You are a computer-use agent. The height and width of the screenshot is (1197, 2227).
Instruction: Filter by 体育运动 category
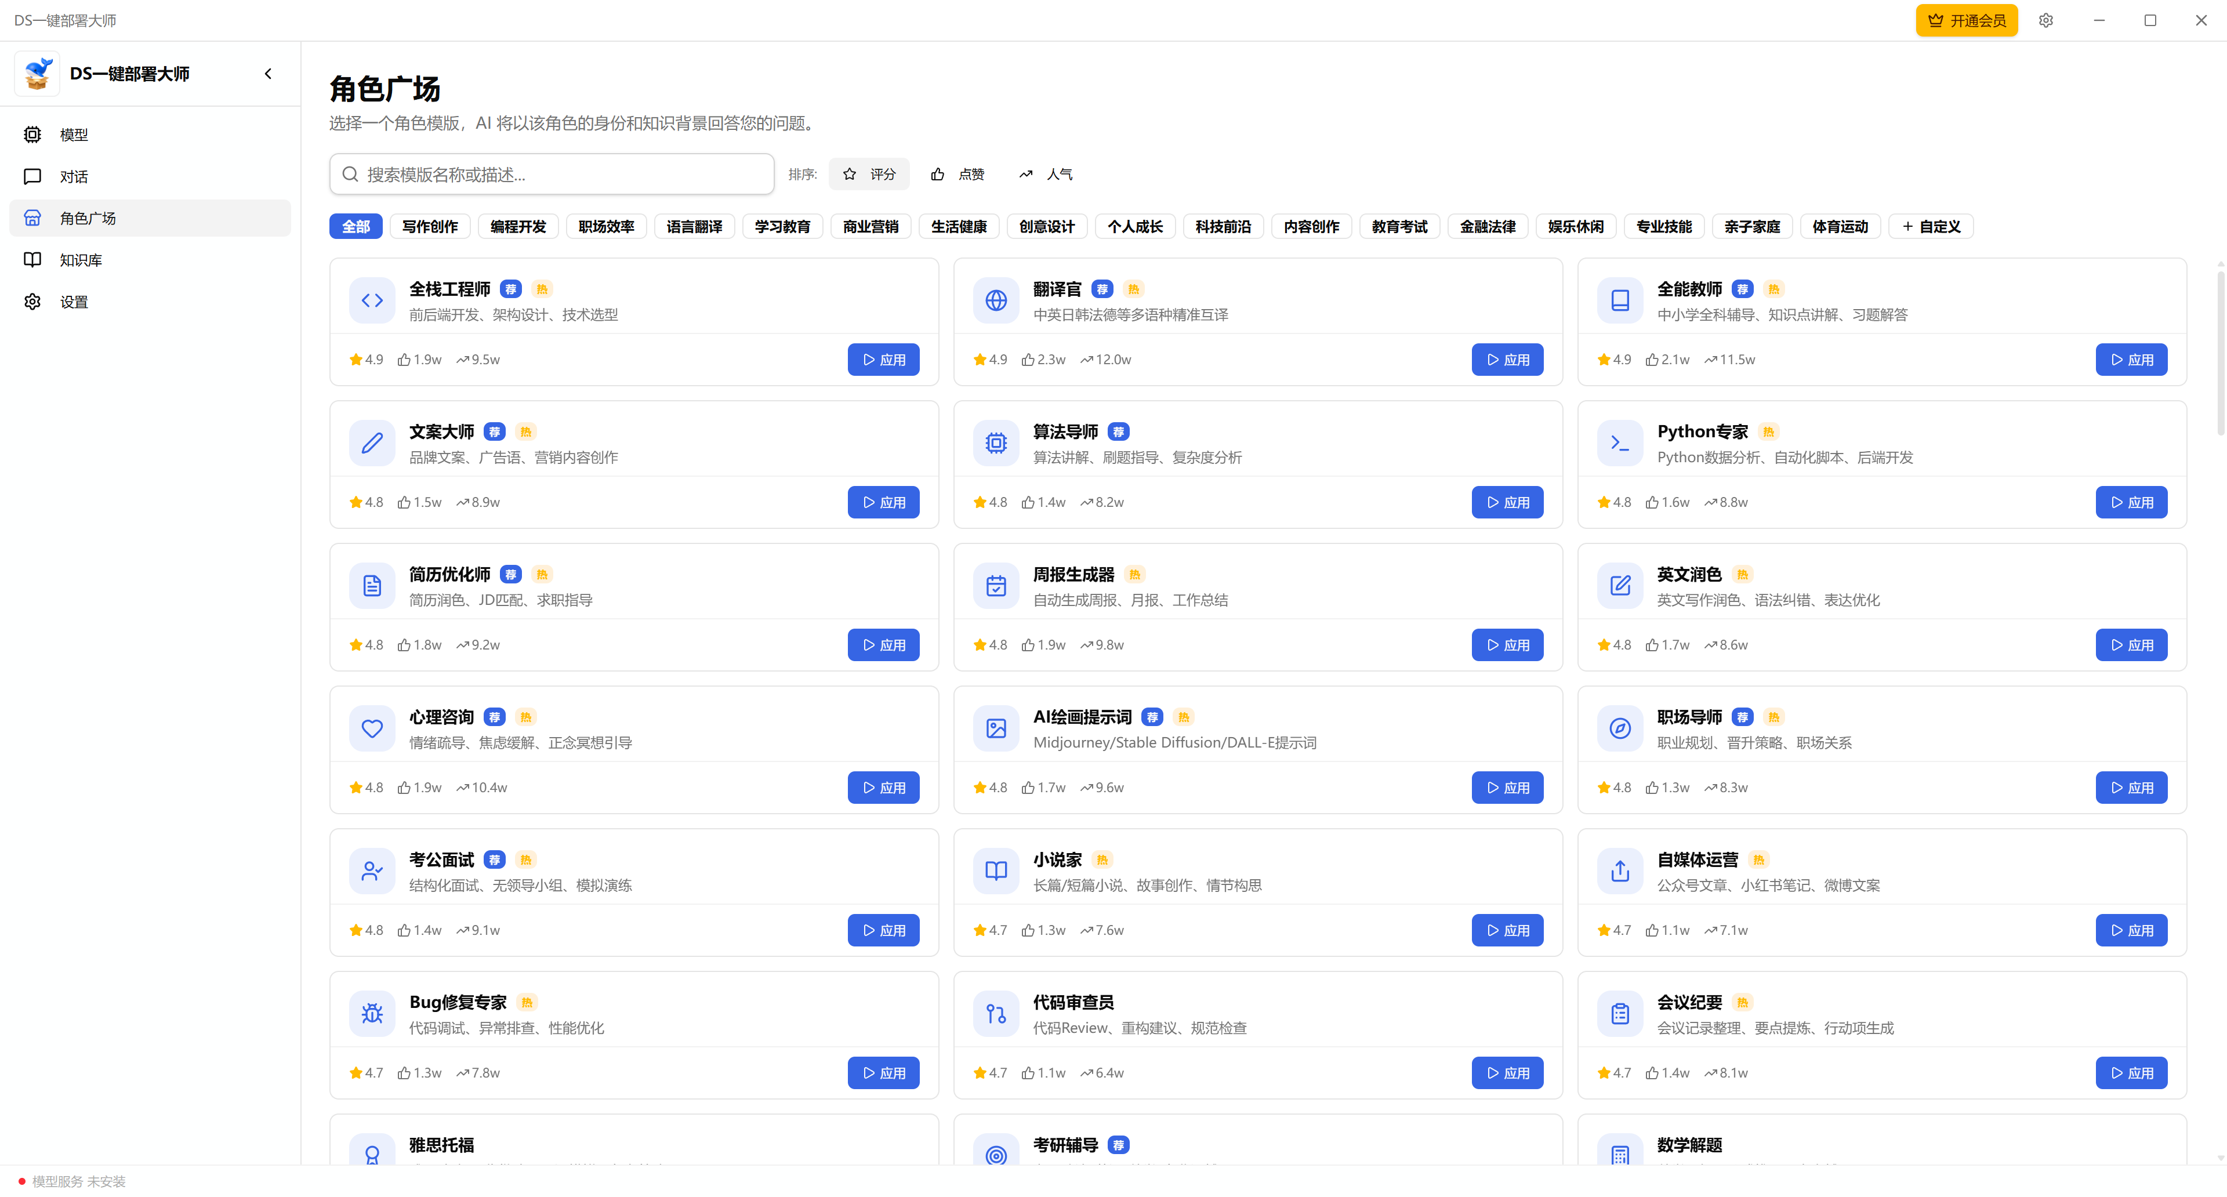pyautogui.click(x=1841, y=226)
